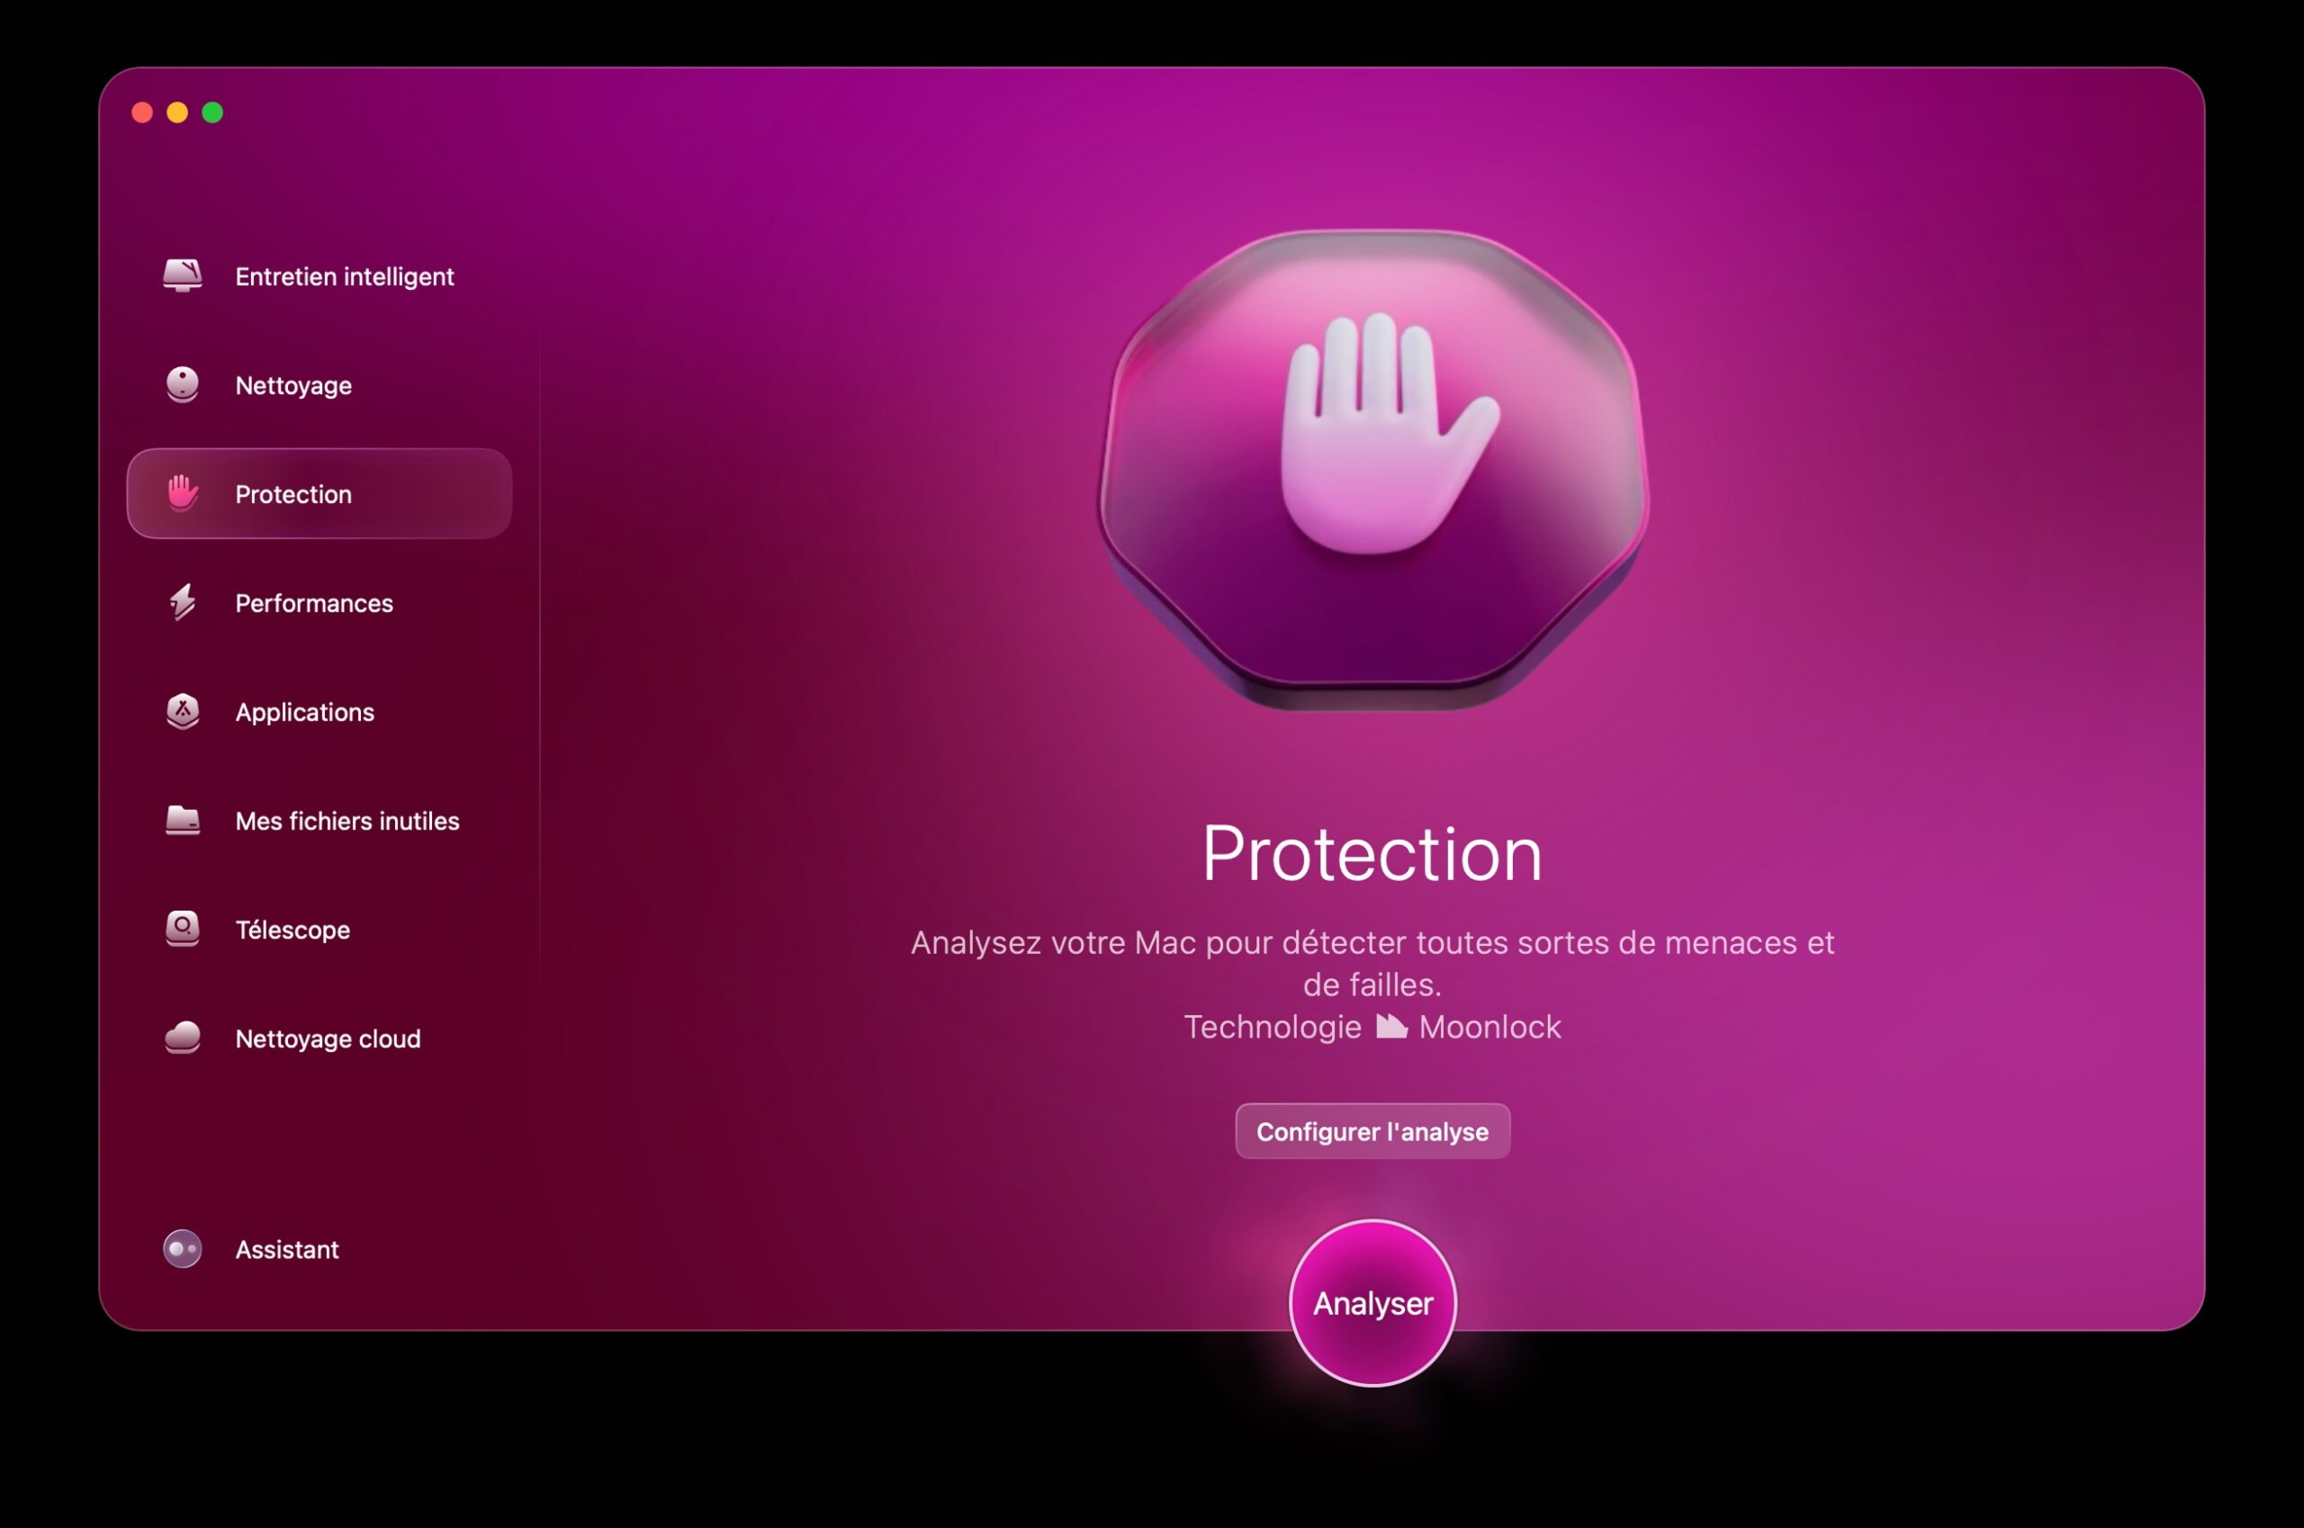Start the scan with the Analyser button
The width and height of the screenshot is (2304, 1528).
tap(1372, 1303)
